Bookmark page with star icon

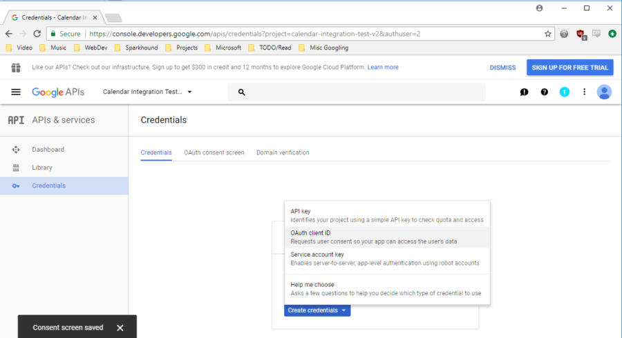(x=548, y=34)
